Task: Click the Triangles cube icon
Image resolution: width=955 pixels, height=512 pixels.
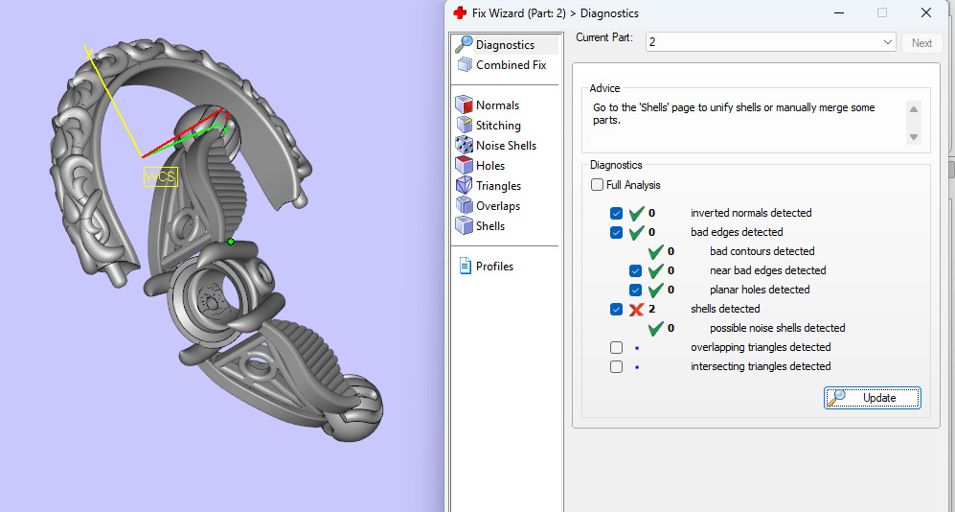Action: point(465,185)
